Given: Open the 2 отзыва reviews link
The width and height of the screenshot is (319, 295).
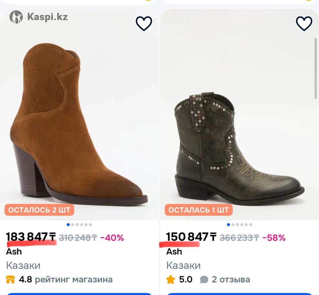Looking at the screenshot, I should [231, 280].
